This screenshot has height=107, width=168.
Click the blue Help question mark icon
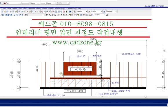(70, 12)
